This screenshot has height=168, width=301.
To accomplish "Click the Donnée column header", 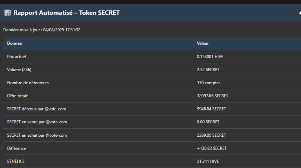I will [15, 43].
